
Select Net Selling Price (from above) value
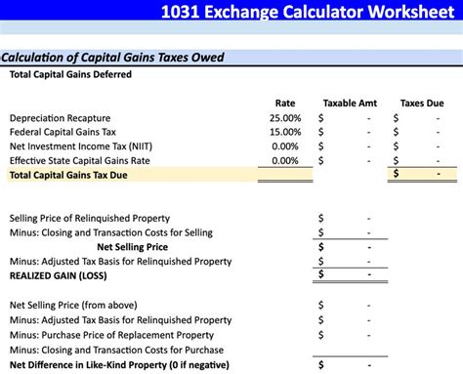350,306
